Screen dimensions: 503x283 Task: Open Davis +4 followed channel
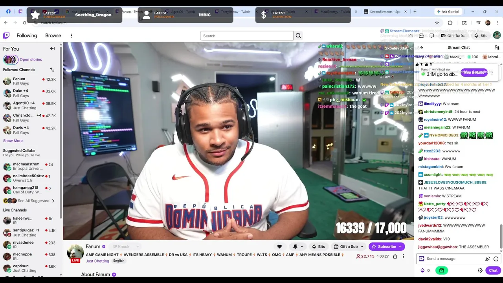pos(30,130)
